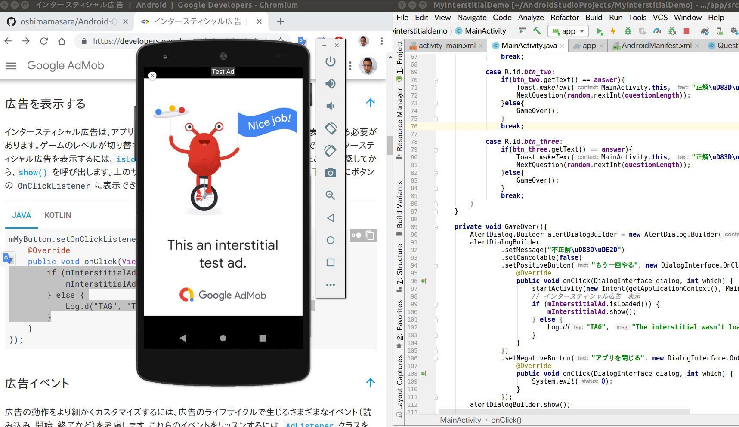Image resolution: width=739 pixels, height=427 pixels.
Task: Collapse the code block at line 70
Action: (x=436, y=80)
